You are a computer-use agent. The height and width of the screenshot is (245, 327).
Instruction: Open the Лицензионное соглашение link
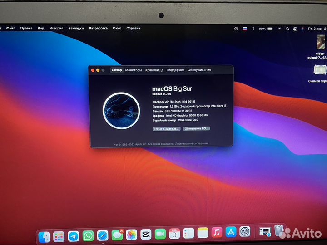click(192, 143)
